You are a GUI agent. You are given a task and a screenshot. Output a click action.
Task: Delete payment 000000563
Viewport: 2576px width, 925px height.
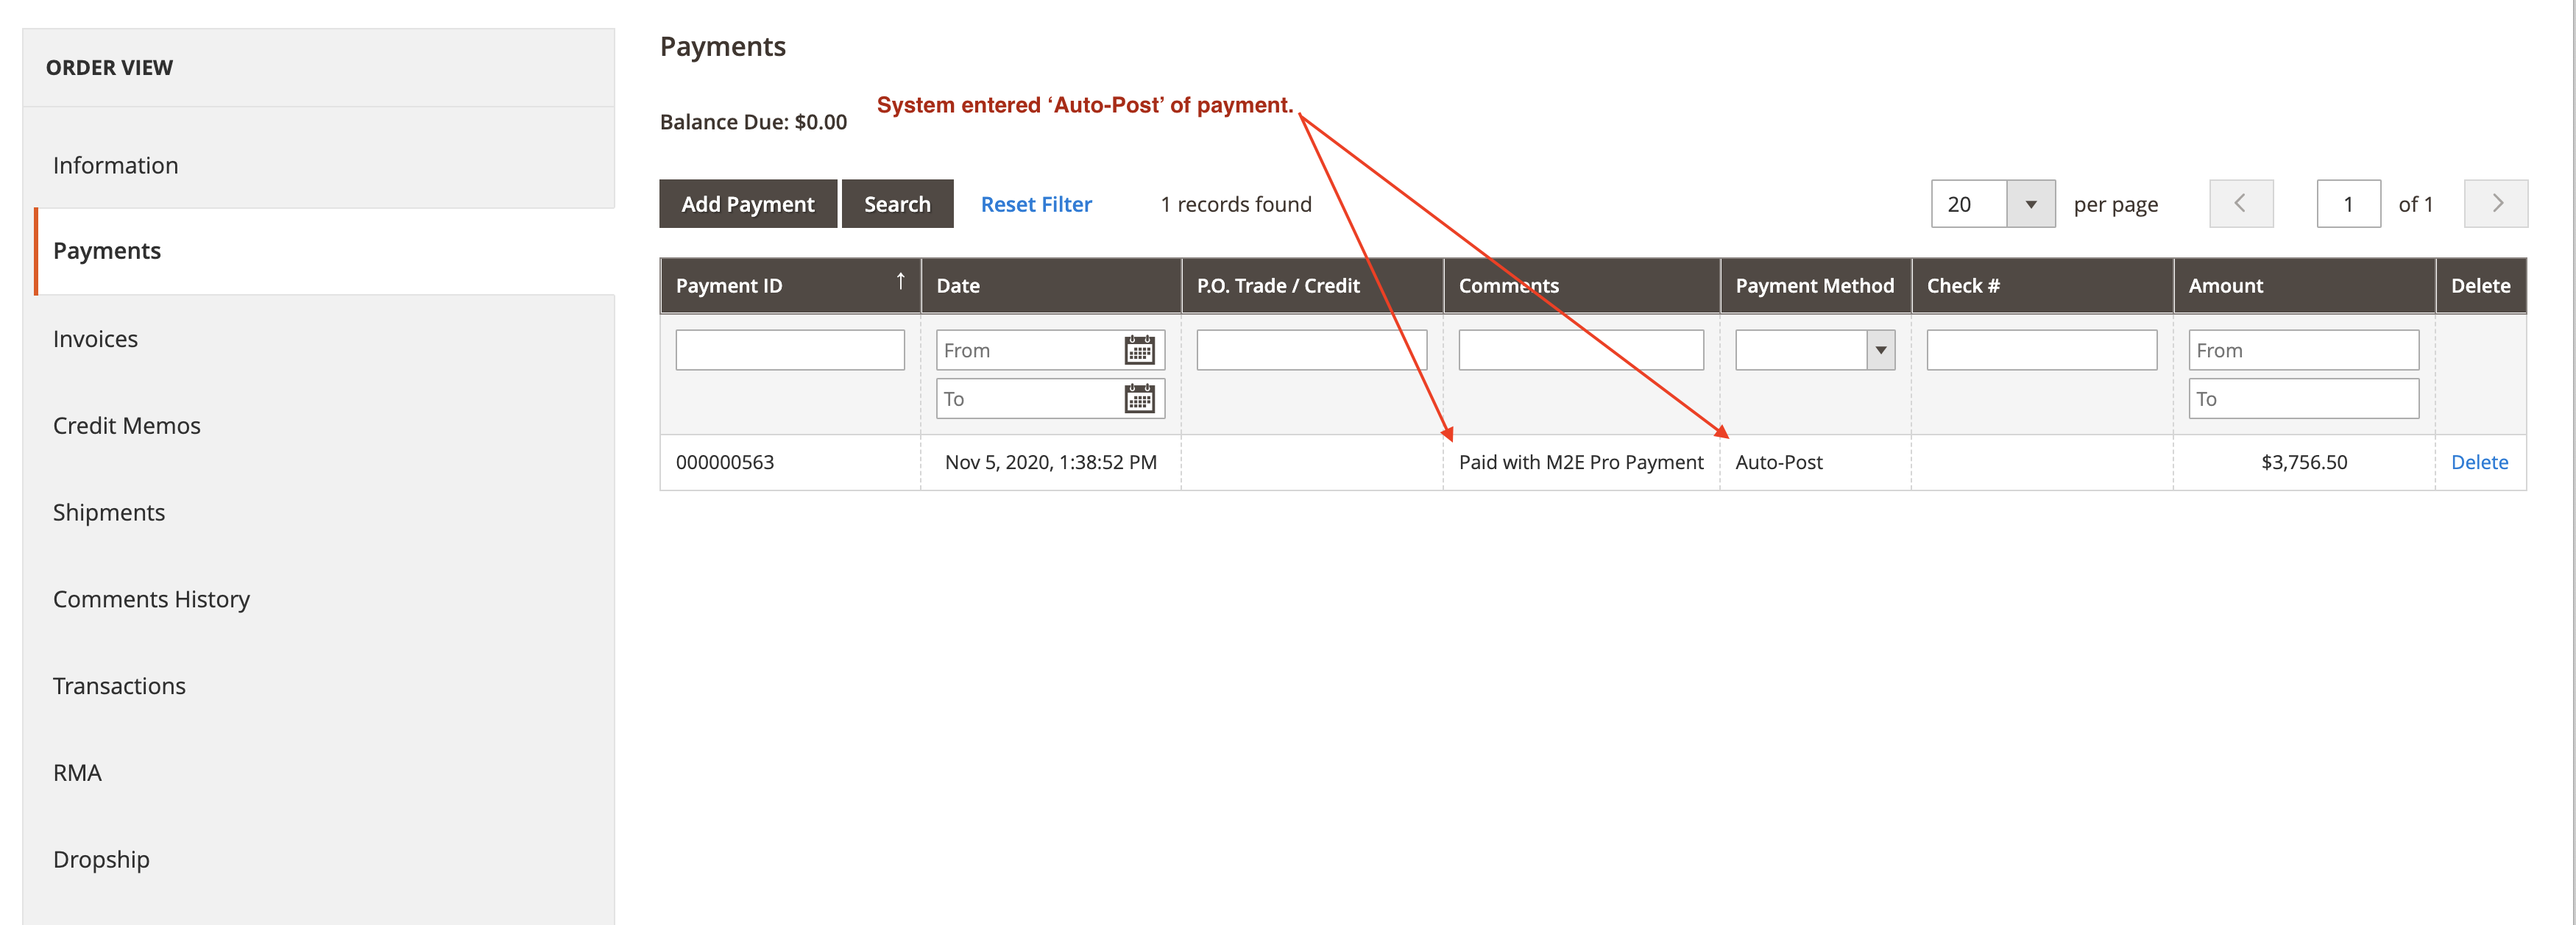coord(2478,463)
